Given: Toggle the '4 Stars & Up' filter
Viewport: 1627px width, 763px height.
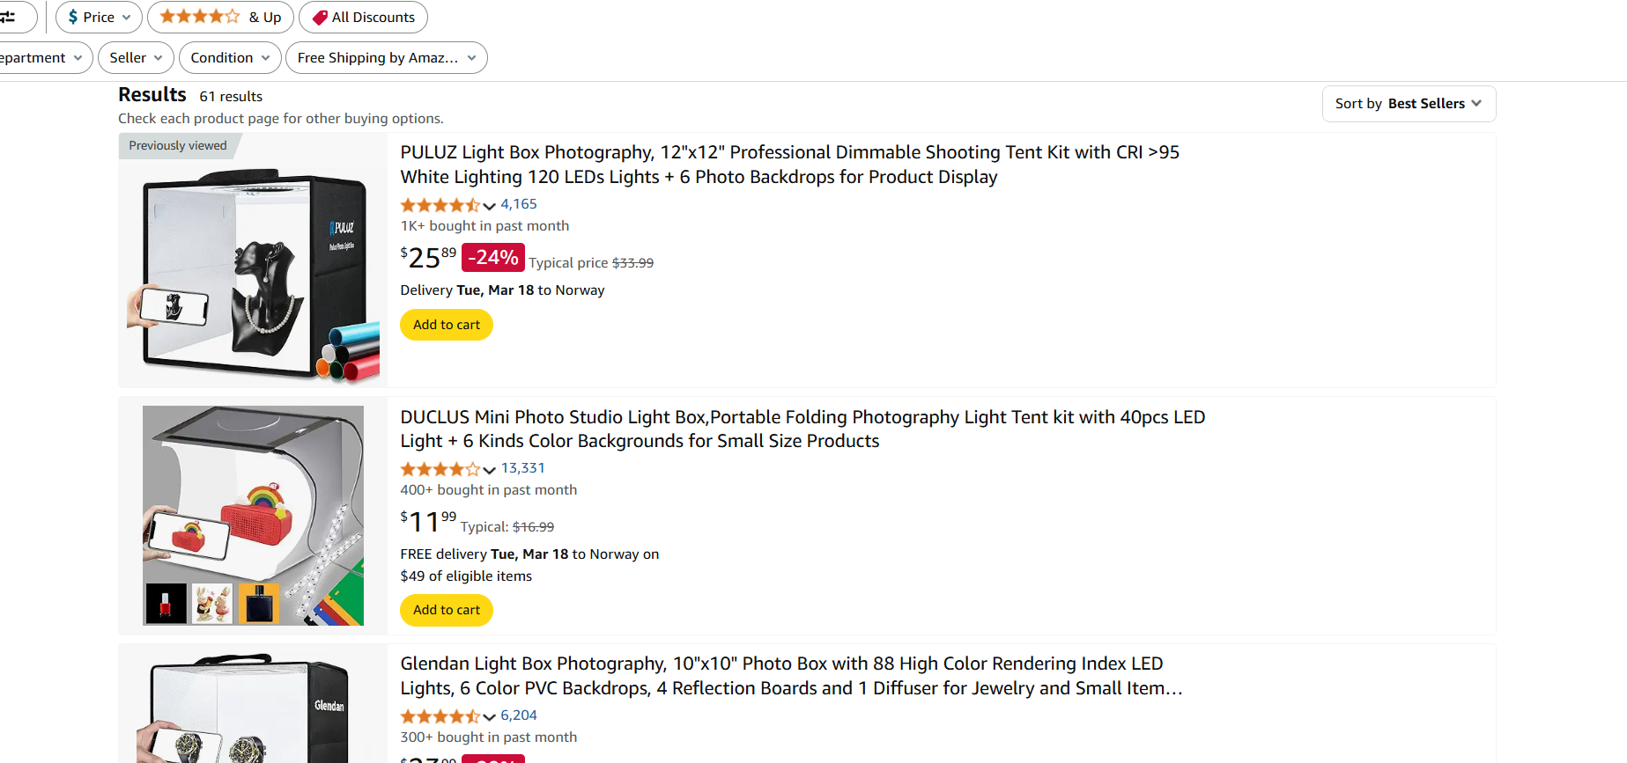Looking at the screenshot, I should tap(220, 17).
